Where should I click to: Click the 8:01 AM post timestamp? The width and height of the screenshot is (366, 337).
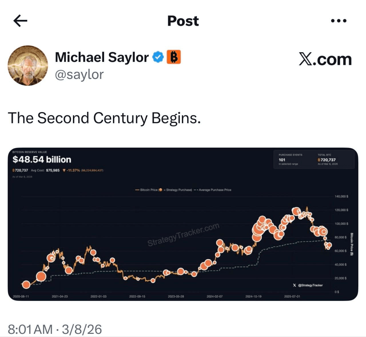tap(30, 329)
